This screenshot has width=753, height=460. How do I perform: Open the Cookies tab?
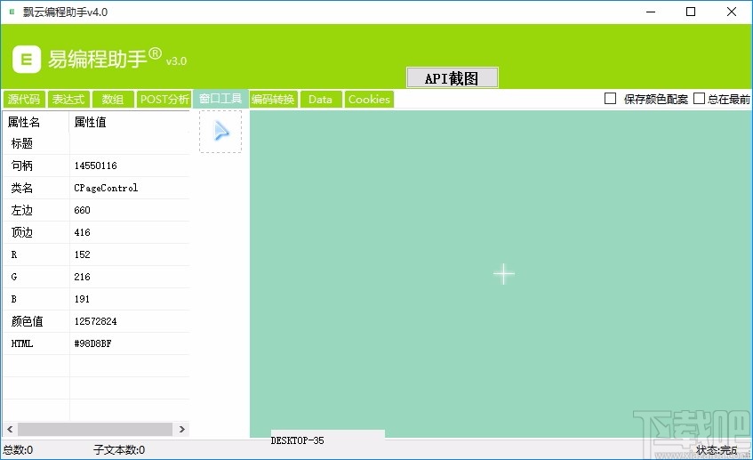tap(369, 99)
